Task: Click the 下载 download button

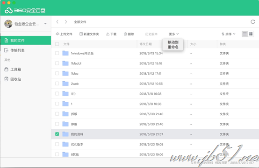Action: pyautogui.click(x=111, y=34)
